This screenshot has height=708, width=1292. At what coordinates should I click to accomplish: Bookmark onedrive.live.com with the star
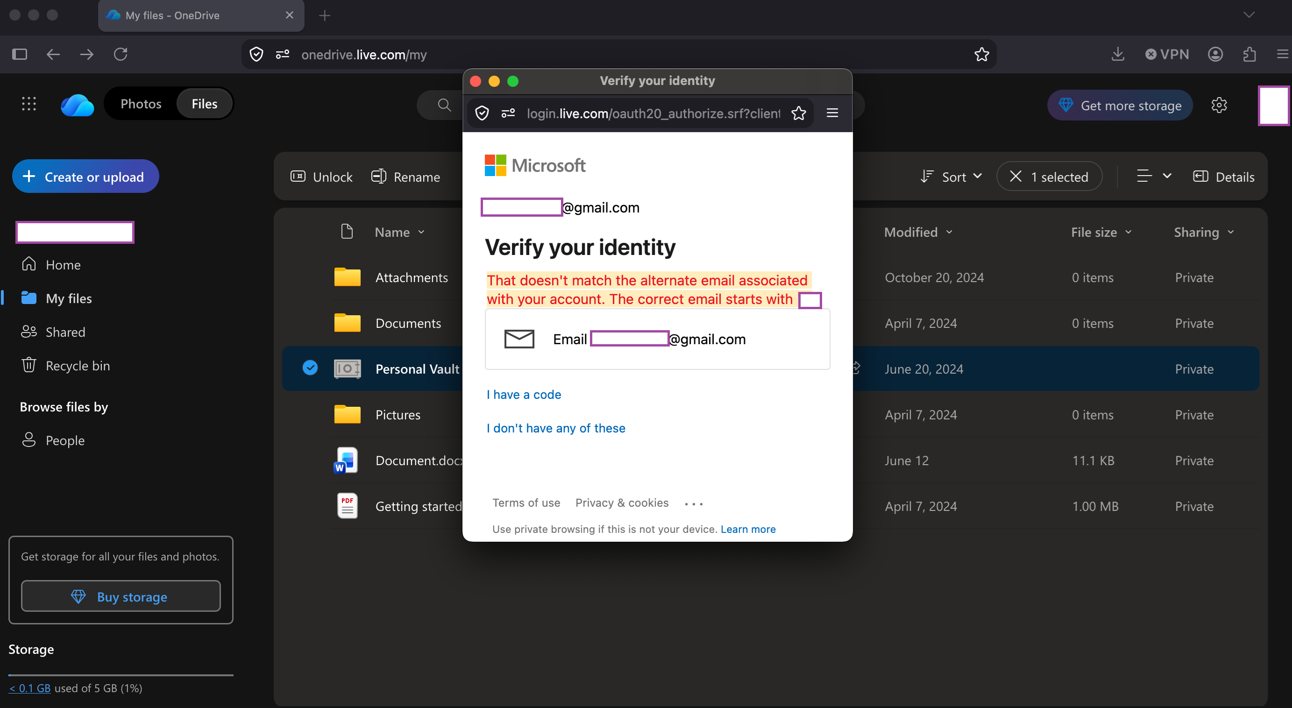[x=981, y=54]
